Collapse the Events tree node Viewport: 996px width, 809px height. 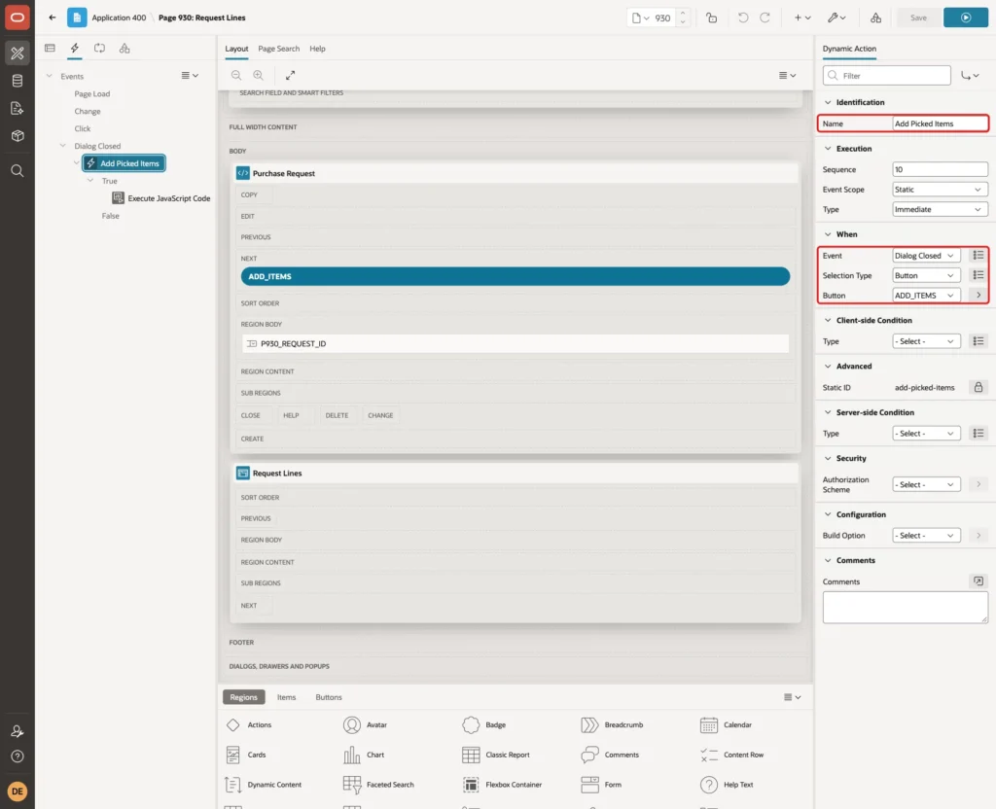coord(49,76)
